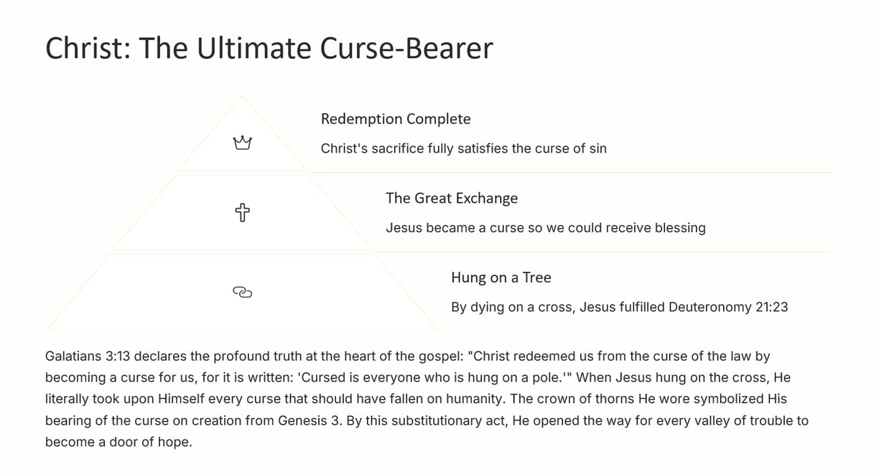
Task: Select the top triangle segment of the pyramid
Action: click(x=242, y=133)
